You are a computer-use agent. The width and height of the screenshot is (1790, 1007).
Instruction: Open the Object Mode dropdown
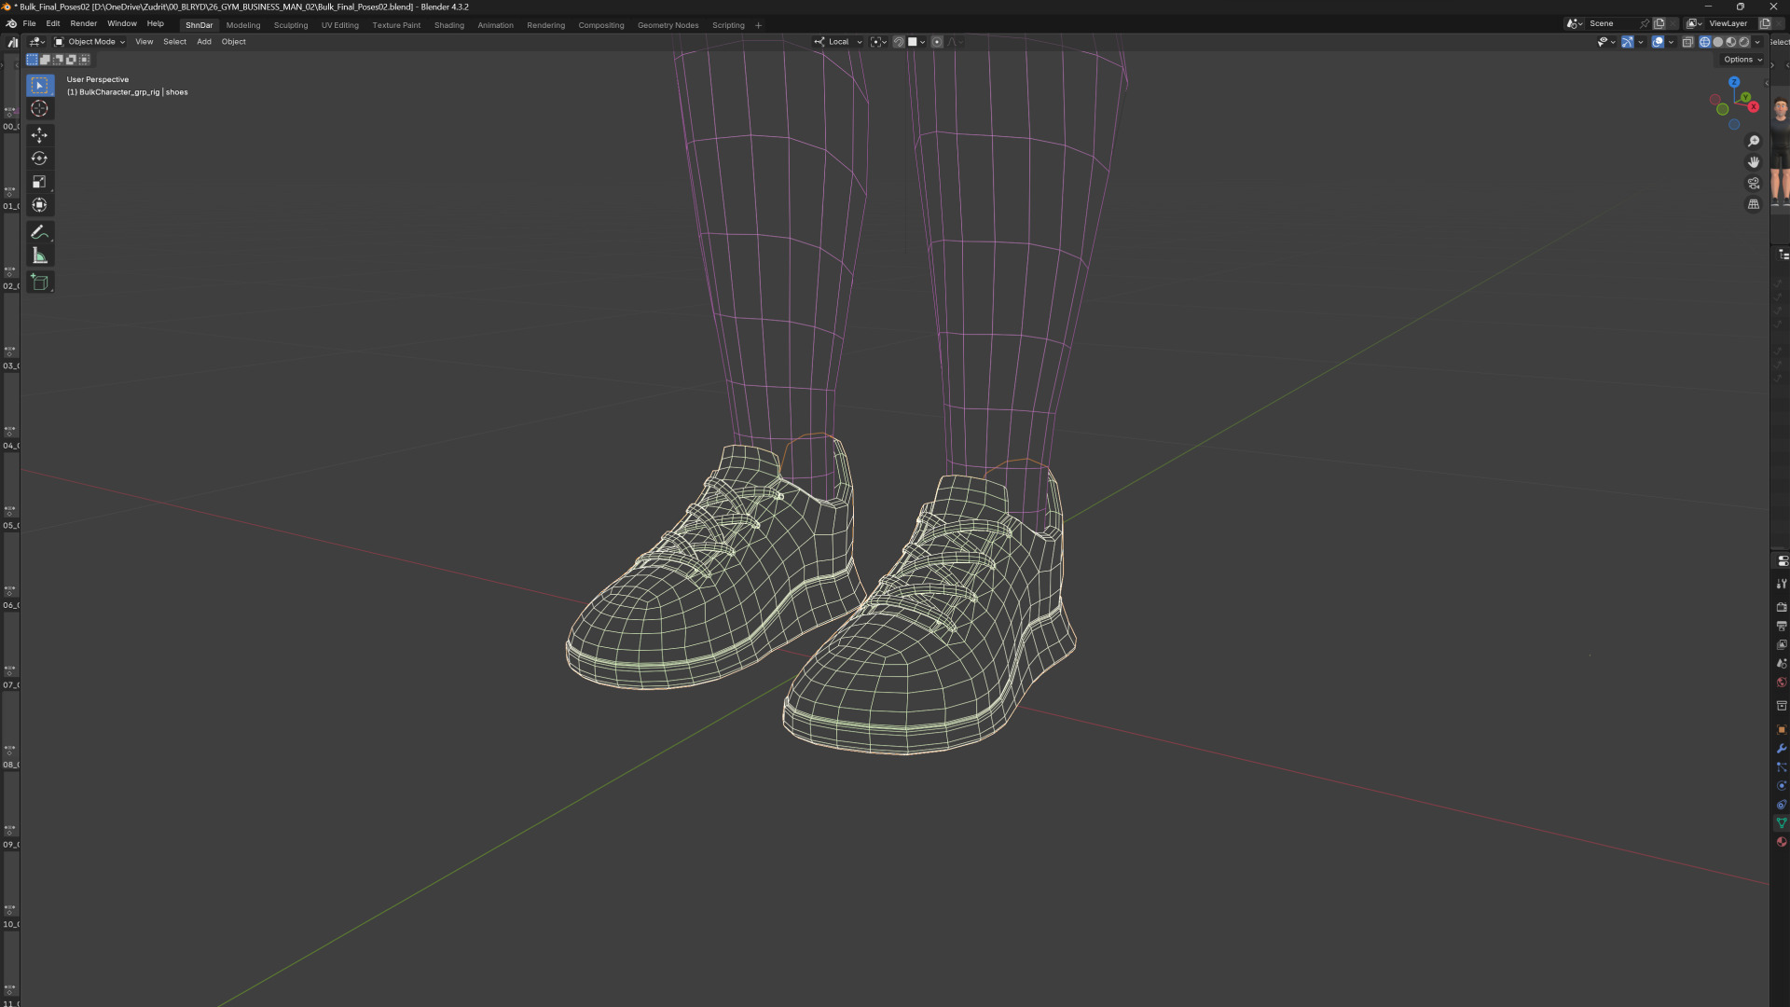tap(90, 42)
